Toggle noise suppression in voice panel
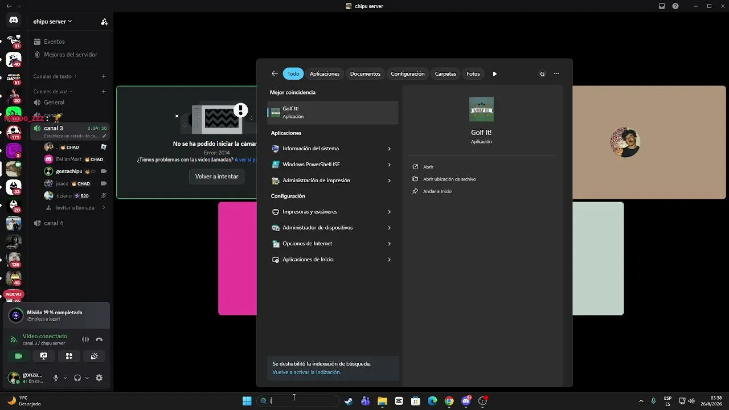729x410 pixels. (x=85, y=339)
